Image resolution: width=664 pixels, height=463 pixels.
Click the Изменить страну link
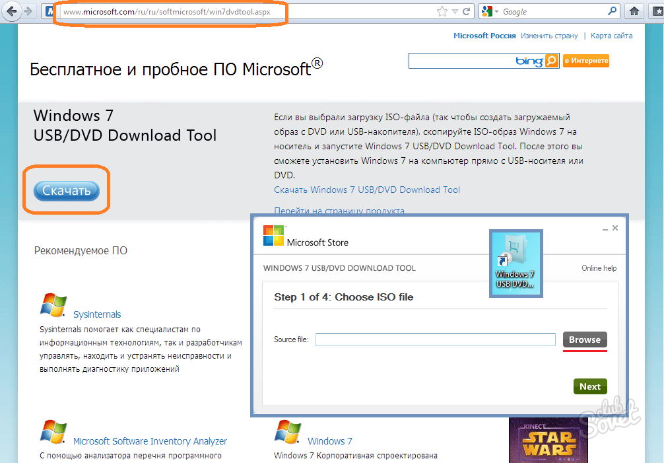click(548, 36)
